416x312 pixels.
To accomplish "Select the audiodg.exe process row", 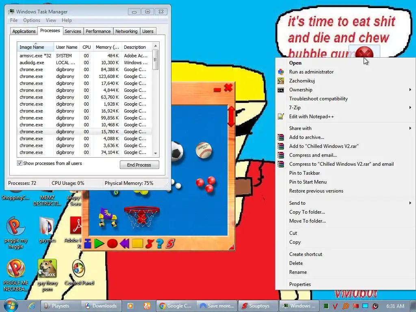I will click(84, 63).
